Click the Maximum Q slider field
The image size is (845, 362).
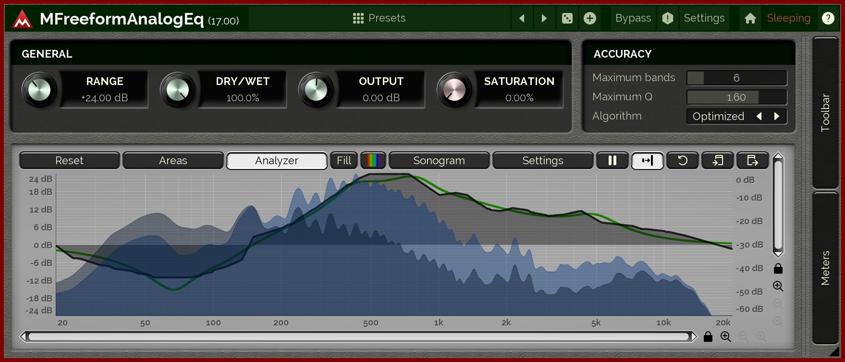click(x=736, y=97)
